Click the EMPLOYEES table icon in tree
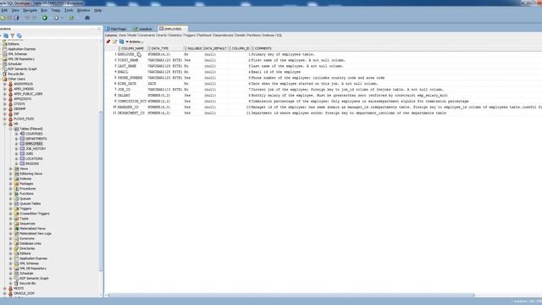 pyautogui.click(x=22, y=143)
